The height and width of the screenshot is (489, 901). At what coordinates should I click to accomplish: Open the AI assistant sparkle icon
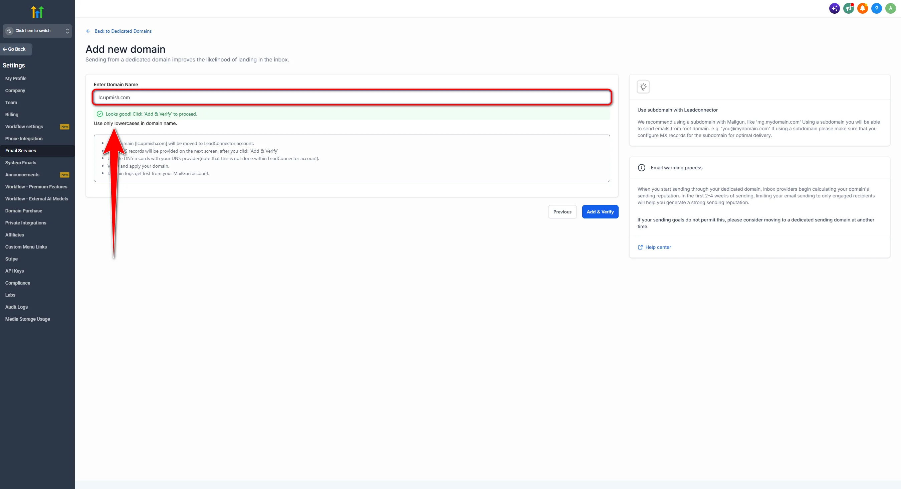[x=835, y=8]
